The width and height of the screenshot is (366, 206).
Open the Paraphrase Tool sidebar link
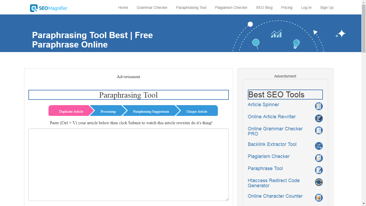pos(265,168)
